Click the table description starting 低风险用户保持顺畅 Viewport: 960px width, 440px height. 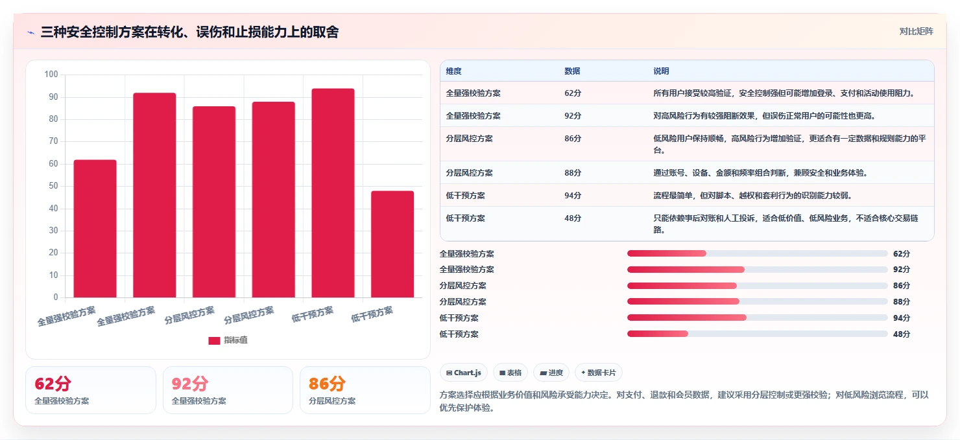789,144
